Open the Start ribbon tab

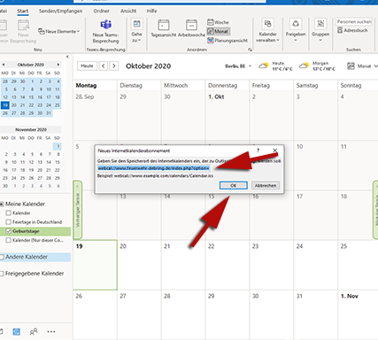click(x=22, y=12)
